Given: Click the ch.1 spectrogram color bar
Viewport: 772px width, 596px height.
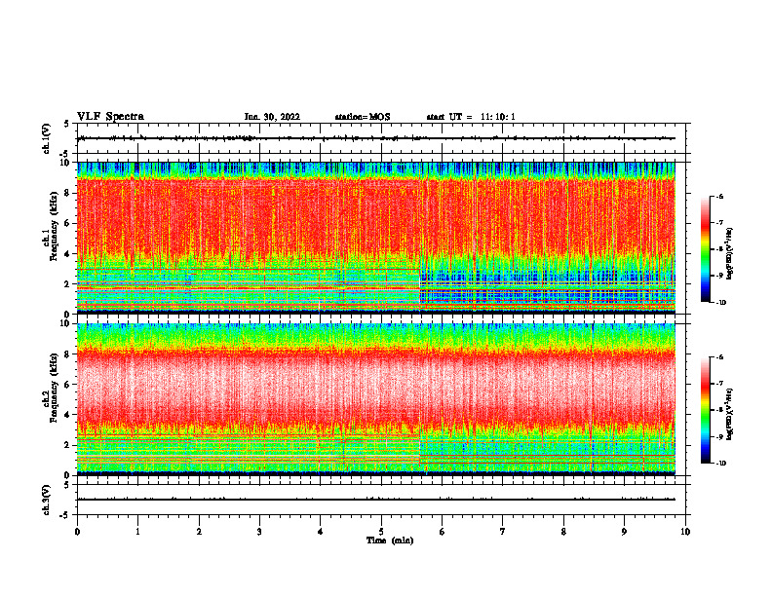Looking at the screenshot, I should 706,249.
